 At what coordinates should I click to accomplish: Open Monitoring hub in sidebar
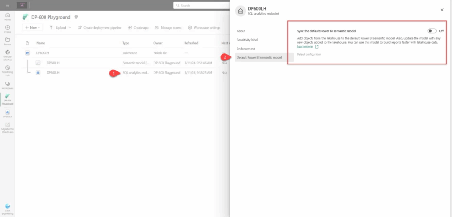pyautogui.click(x=8, y=71)
